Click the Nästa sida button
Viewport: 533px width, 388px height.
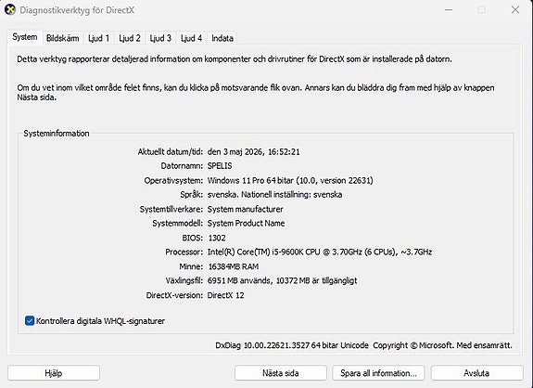tap(281, 373)
